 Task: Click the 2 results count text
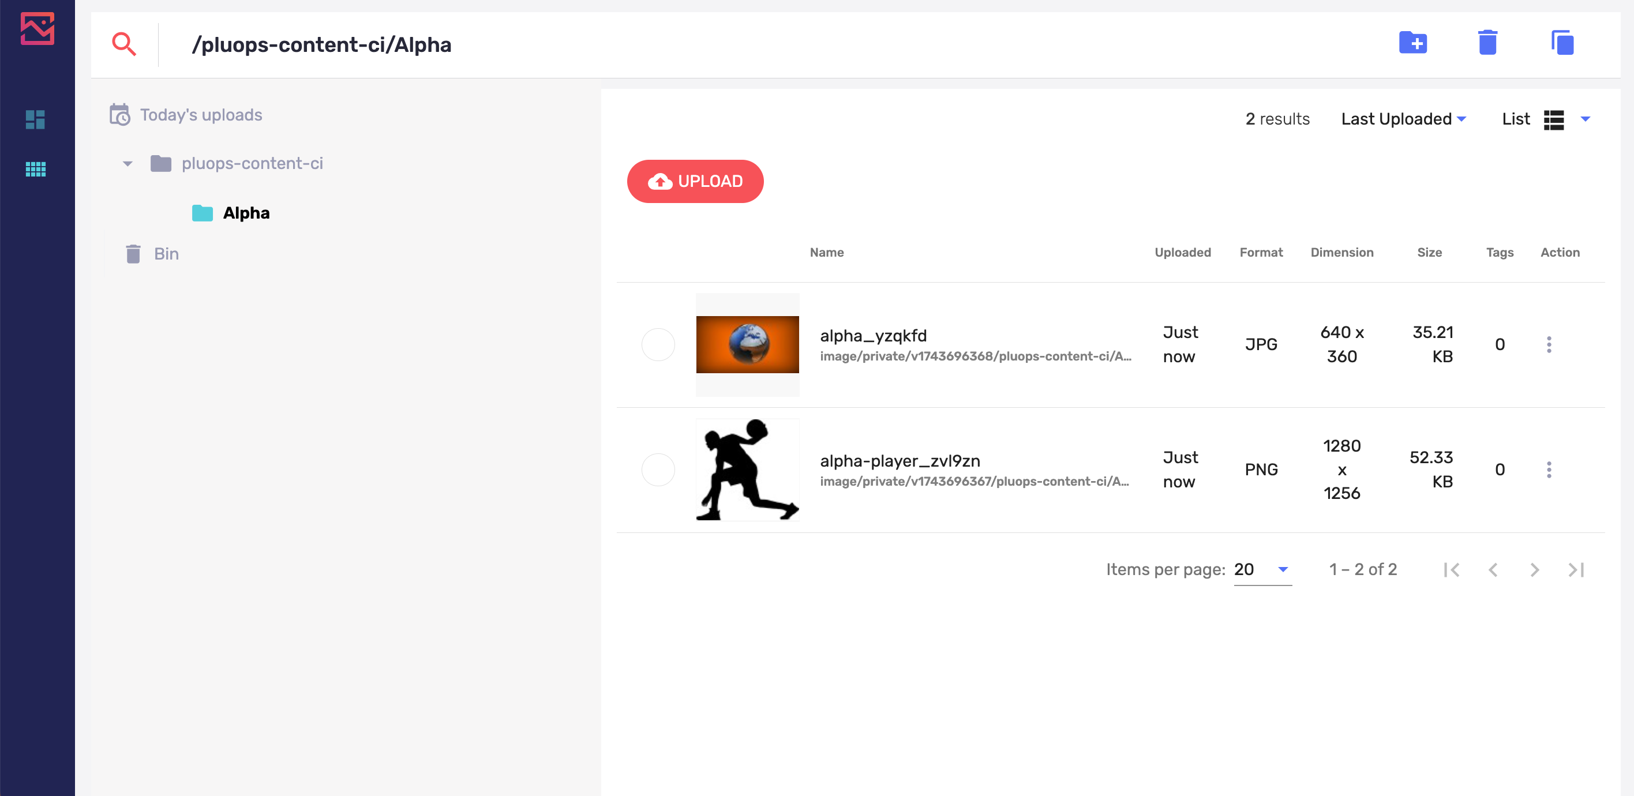[1277, 119]
